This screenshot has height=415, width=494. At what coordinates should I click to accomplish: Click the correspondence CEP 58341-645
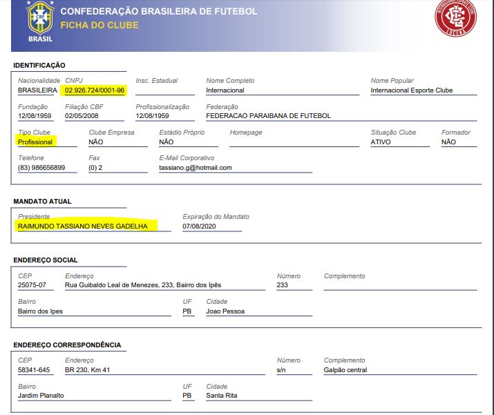coord(34,370)
